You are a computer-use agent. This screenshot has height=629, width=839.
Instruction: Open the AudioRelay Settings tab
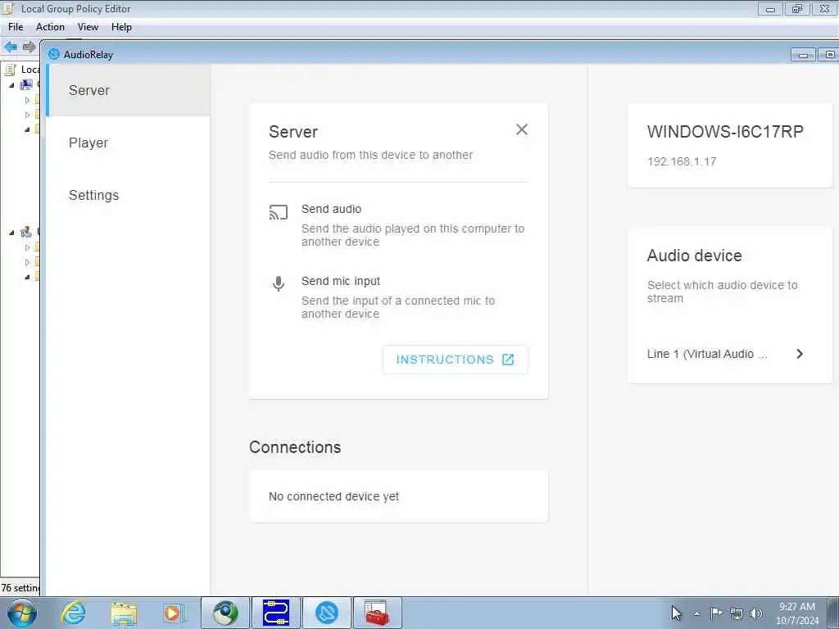(x=129, y=195)
